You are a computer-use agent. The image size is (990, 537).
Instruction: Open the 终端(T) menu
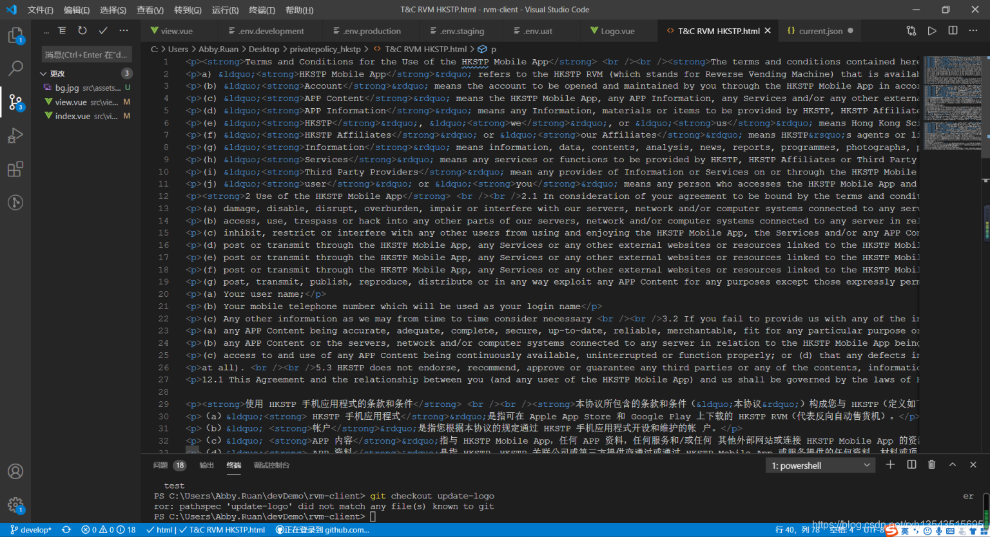262,10
